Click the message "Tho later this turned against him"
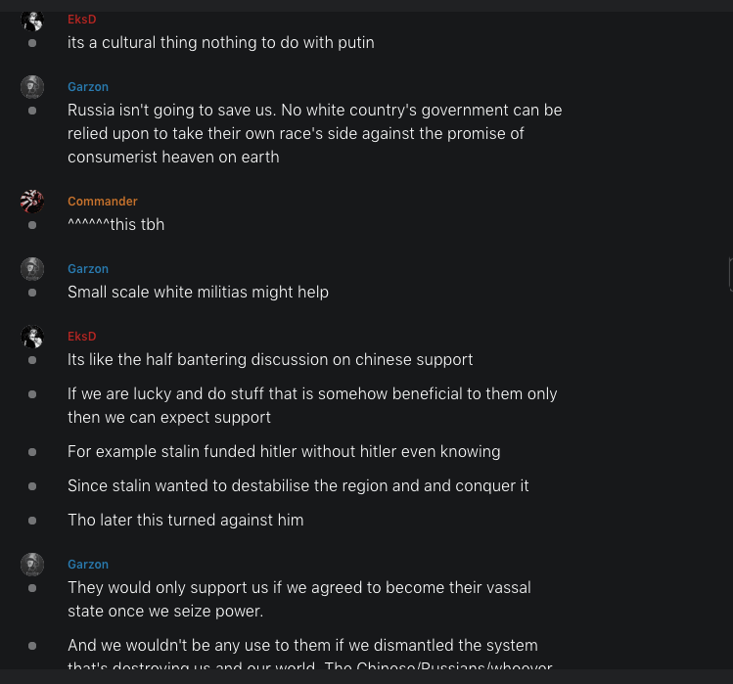The width and height of the screenshot is (733, 684). tap(185, 521)
